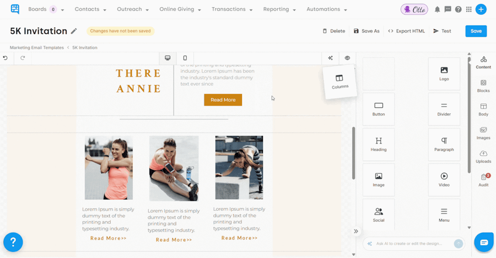Expand the Outreach dropdown menu

133,9
